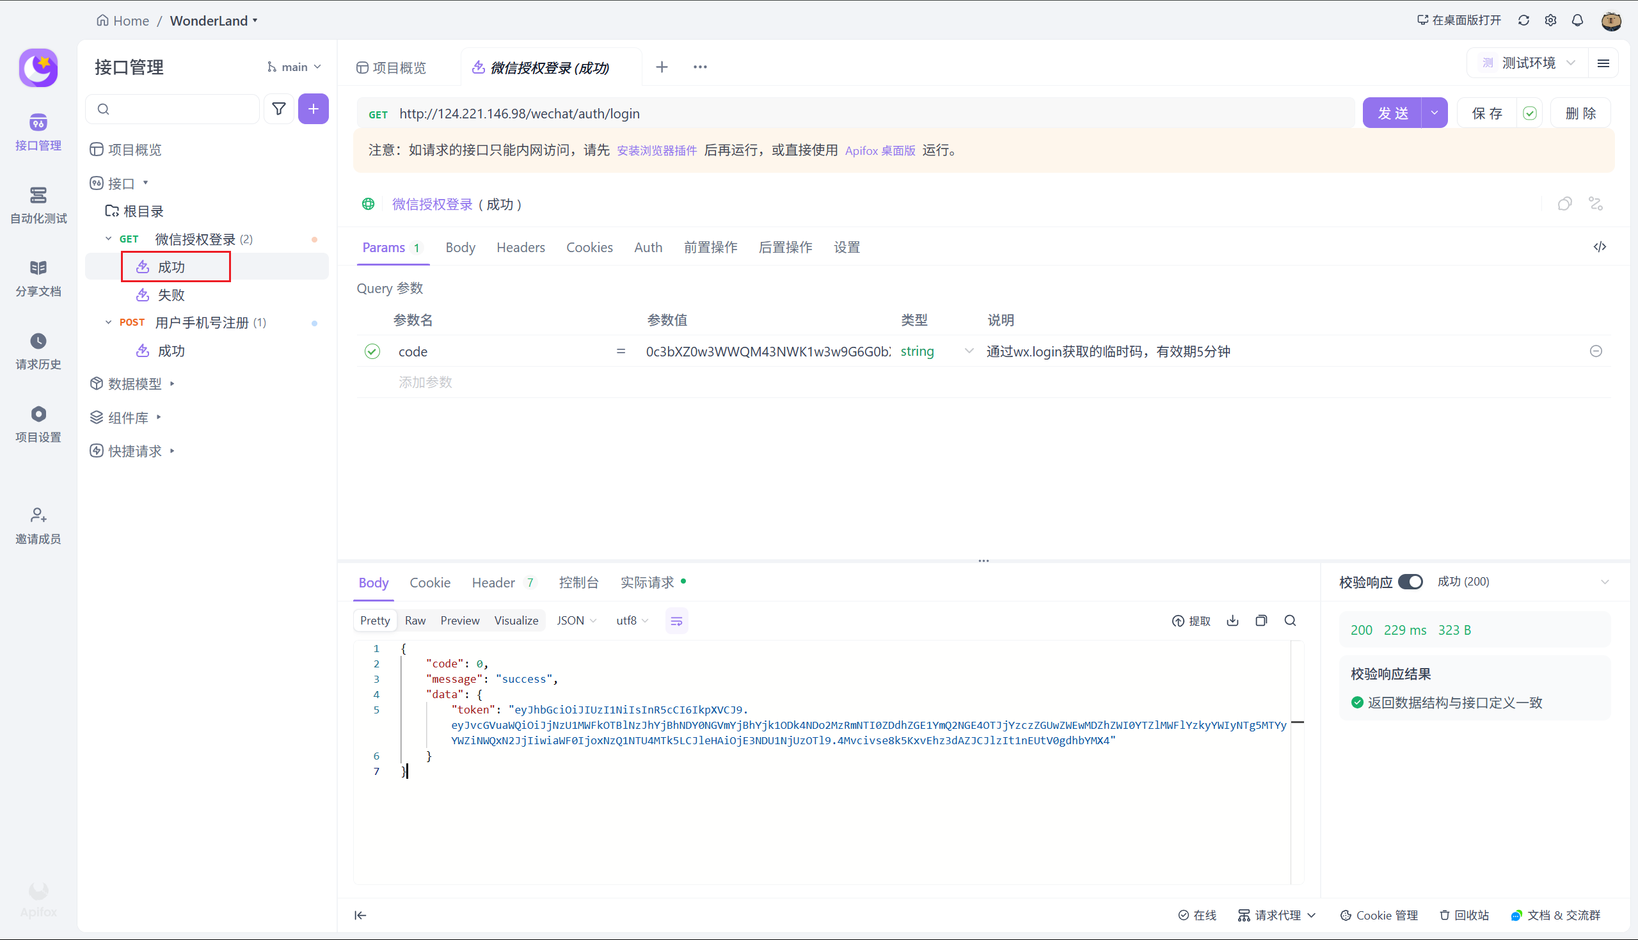The width and height of the screenshot is (1638, 940).
Task: Open the 测试环境 environment dropdown
Action: (x=1529, y=63)
